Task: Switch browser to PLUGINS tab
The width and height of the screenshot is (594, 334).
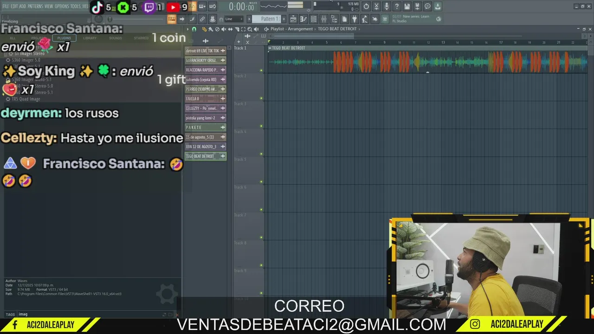Action: (64, 38)
